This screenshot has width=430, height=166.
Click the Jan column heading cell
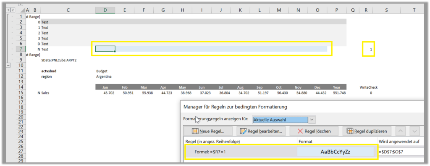[x=105, y=87]
